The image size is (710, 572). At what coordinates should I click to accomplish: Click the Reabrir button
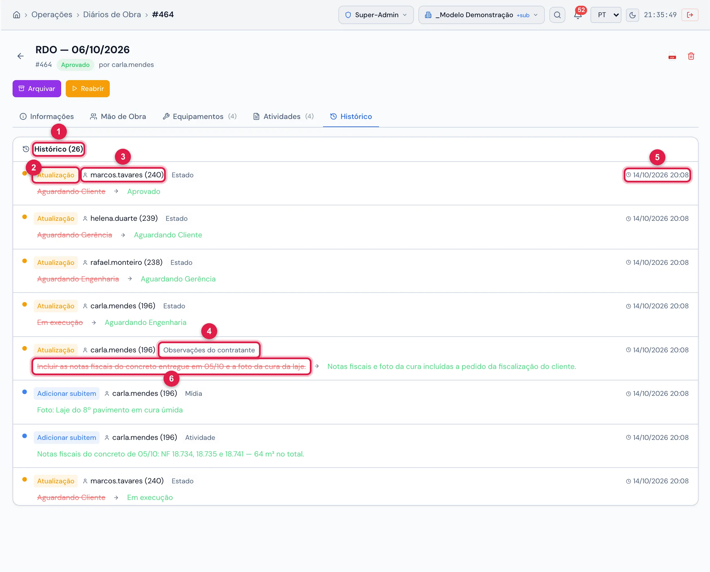[87, 89]
